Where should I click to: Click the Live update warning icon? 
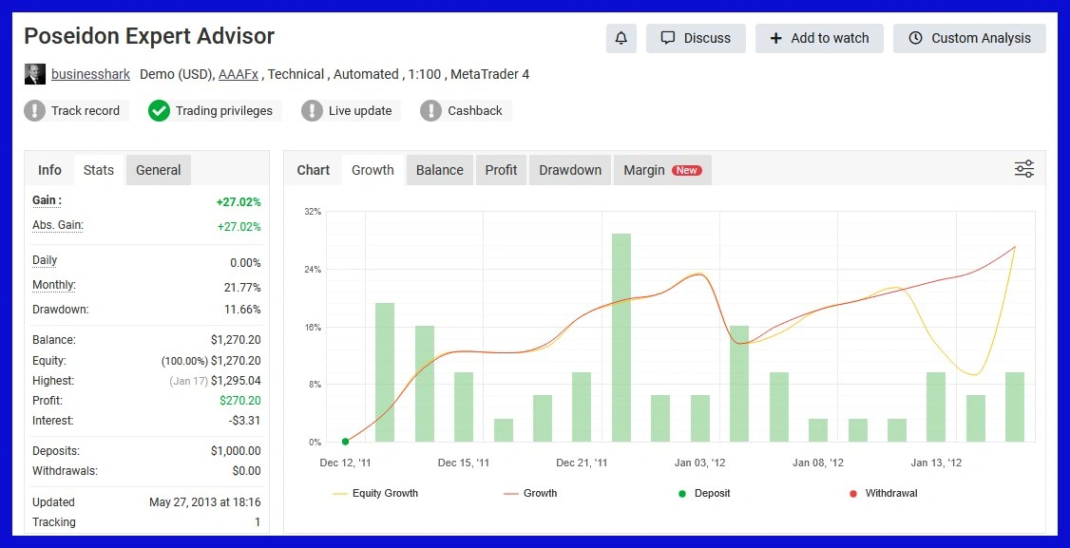[x=313, y=111]
